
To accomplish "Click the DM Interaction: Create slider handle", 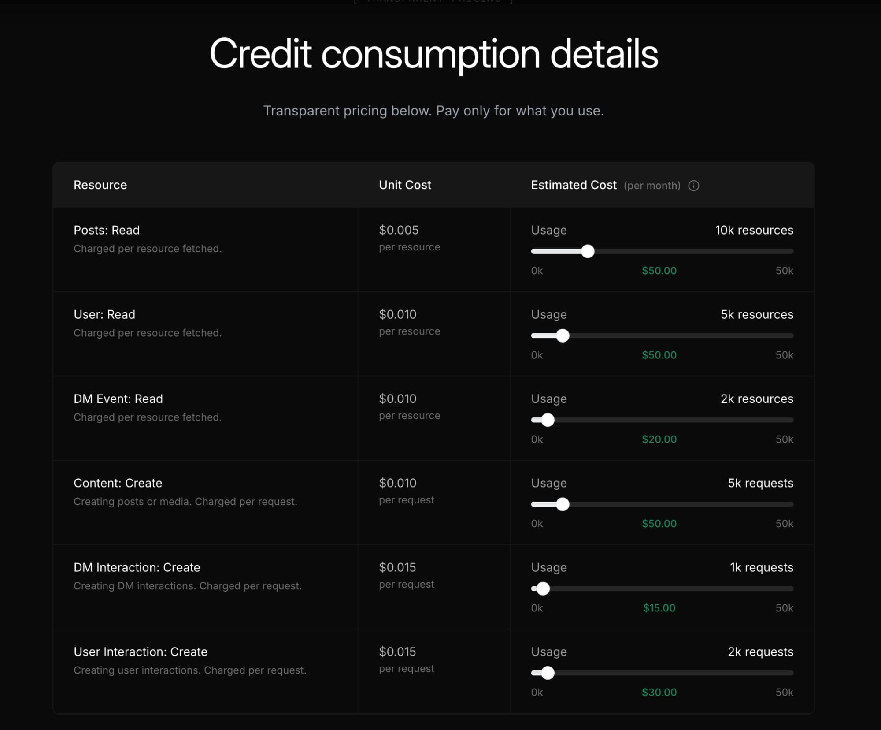I will click(543, 588).
